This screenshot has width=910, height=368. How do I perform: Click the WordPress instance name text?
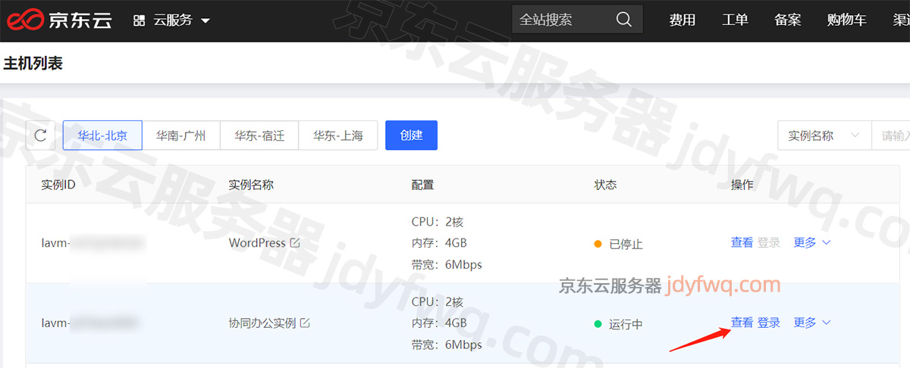coord(257,243)
